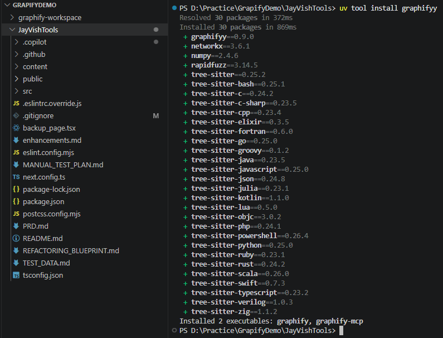Click modified dot badge on .copilot row

point(155,42)
